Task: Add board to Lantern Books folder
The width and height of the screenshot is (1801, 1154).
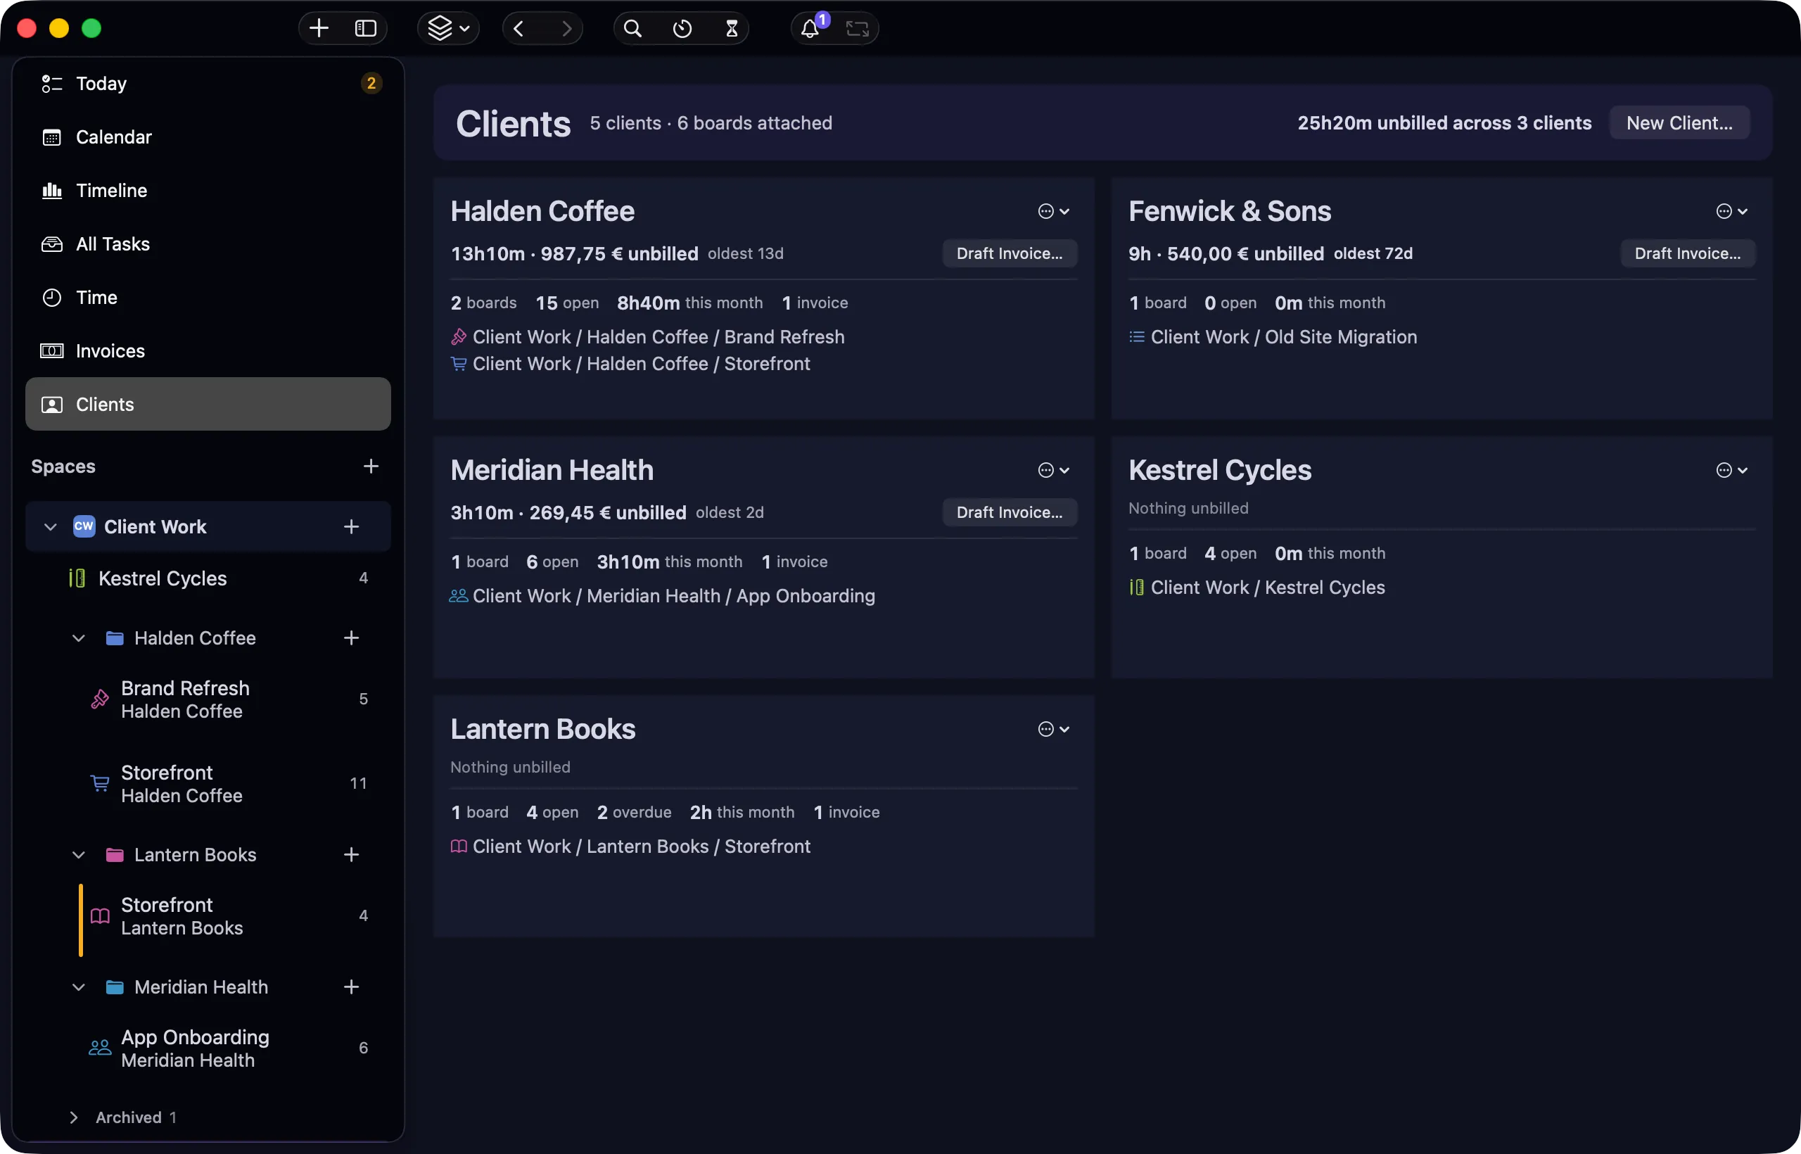Action: point(351,854)
